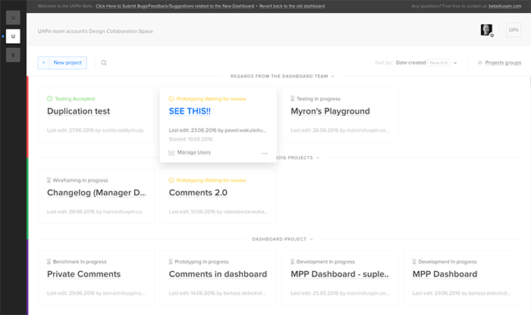Open the sort options chevron
This screenshot has width=531, height=315.
click(455, 63)
